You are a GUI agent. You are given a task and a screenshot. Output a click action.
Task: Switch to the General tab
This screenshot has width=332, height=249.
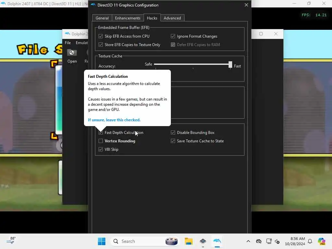coord(102,18)
